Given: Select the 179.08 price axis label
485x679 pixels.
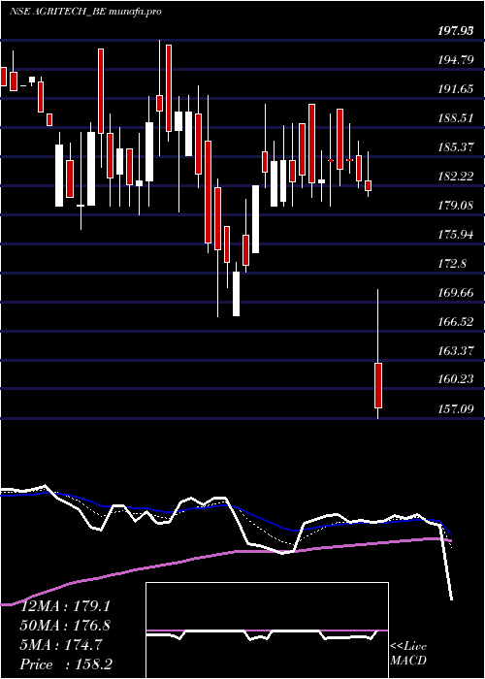Looking at the screenshot, I should tap(456, 206).
